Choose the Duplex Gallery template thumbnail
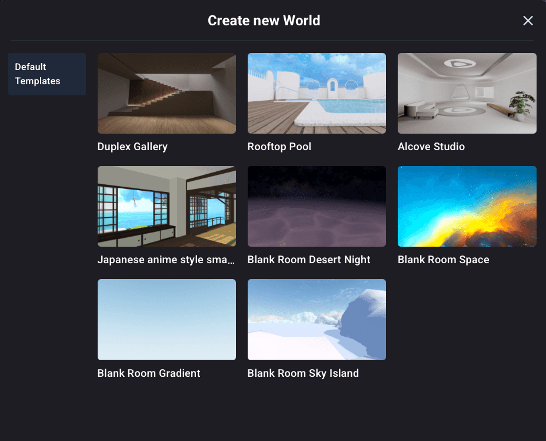Viewport: 546px width, 441px height. coord(167,93)
